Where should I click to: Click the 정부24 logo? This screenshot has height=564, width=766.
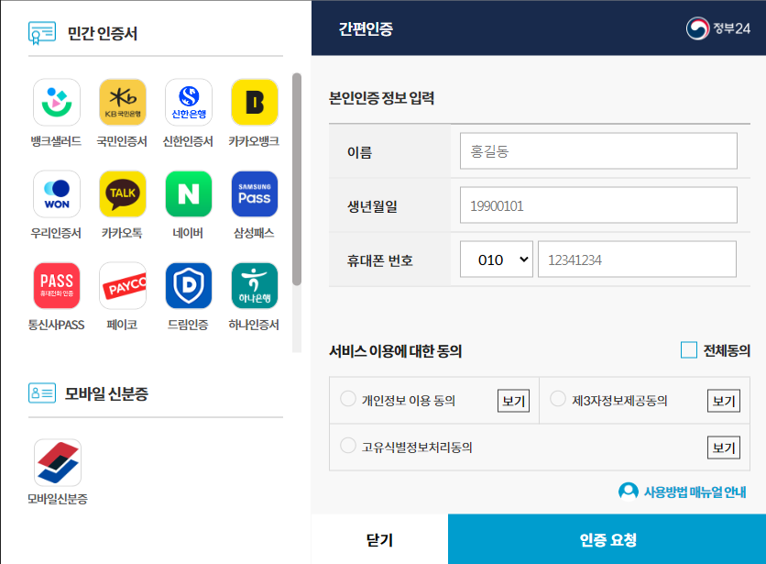pyautogui.click(x=717, y=28)
